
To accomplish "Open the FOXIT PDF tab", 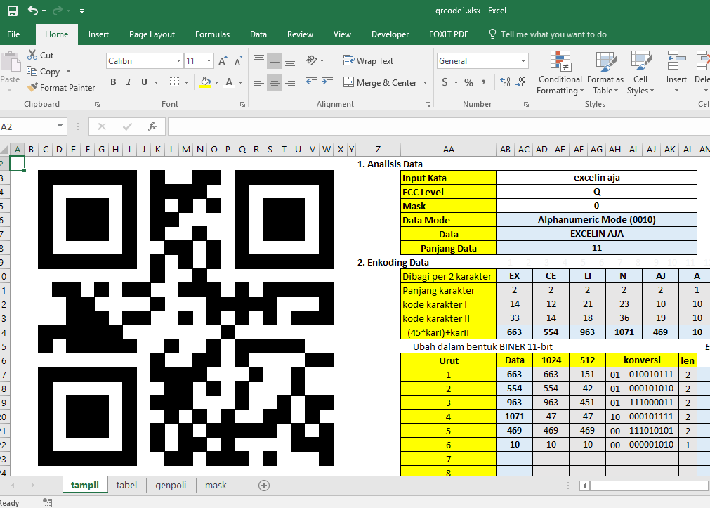I will point(448,34).
